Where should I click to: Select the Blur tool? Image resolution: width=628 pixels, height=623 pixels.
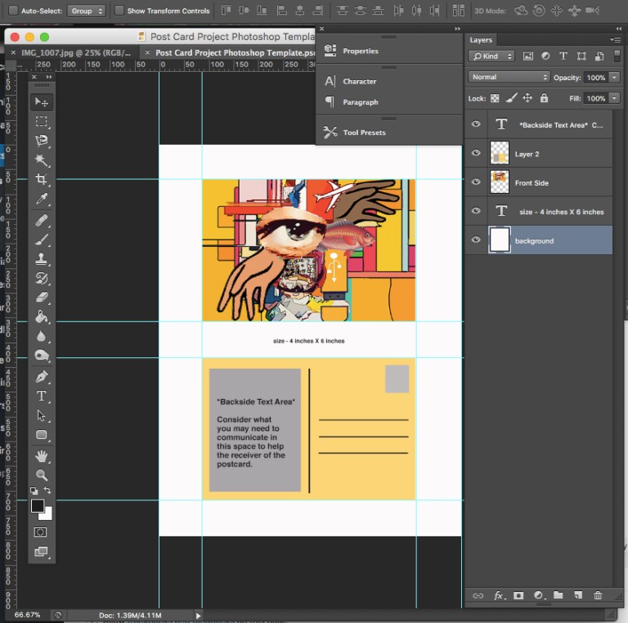point(41,336)
